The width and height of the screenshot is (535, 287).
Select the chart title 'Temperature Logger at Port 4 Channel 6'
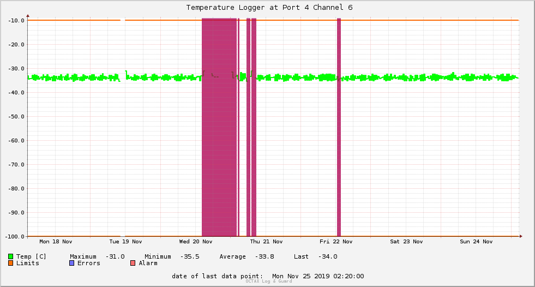(269, 8)
